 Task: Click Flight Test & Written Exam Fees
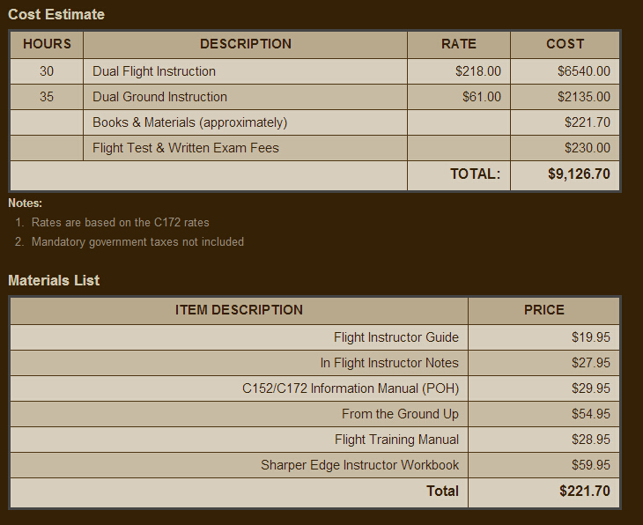(x=186, y=148)
